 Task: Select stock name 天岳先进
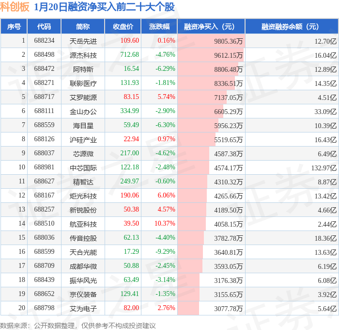83,41
